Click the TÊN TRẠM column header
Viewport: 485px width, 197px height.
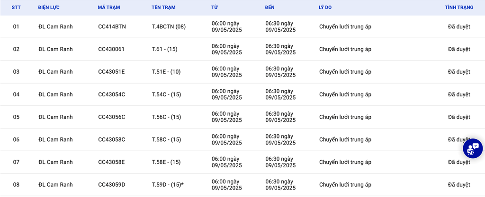pyautogui.click(x=163, y=8)
